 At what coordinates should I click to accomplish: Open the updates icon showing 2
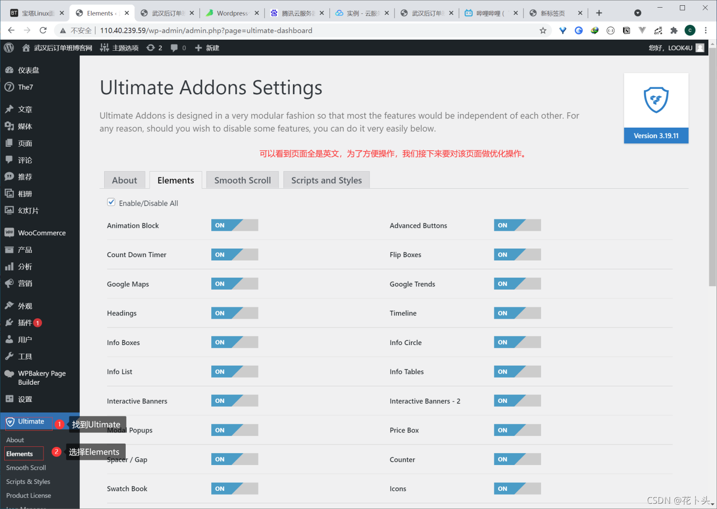[x=154, y=48]
